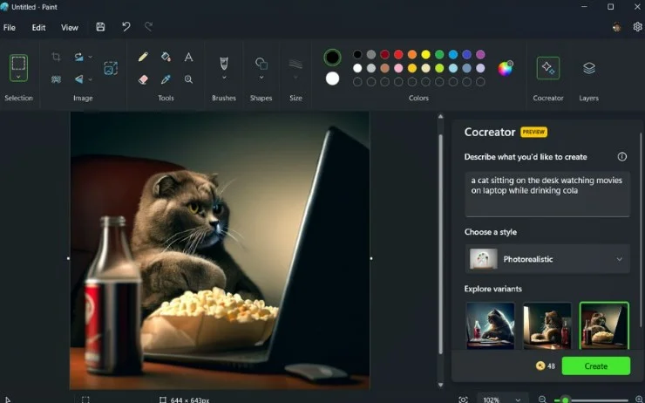Select the black Color 1 swatch
This screenshot has width=645, height=403.
pyautogui.click(x=332, y=58)
